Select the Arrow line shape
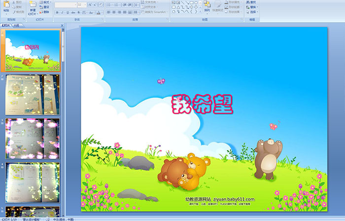 tap(187, 2)
